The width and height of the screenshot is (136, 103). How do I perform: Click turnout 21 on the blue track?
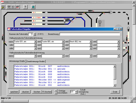pos(75,17)
